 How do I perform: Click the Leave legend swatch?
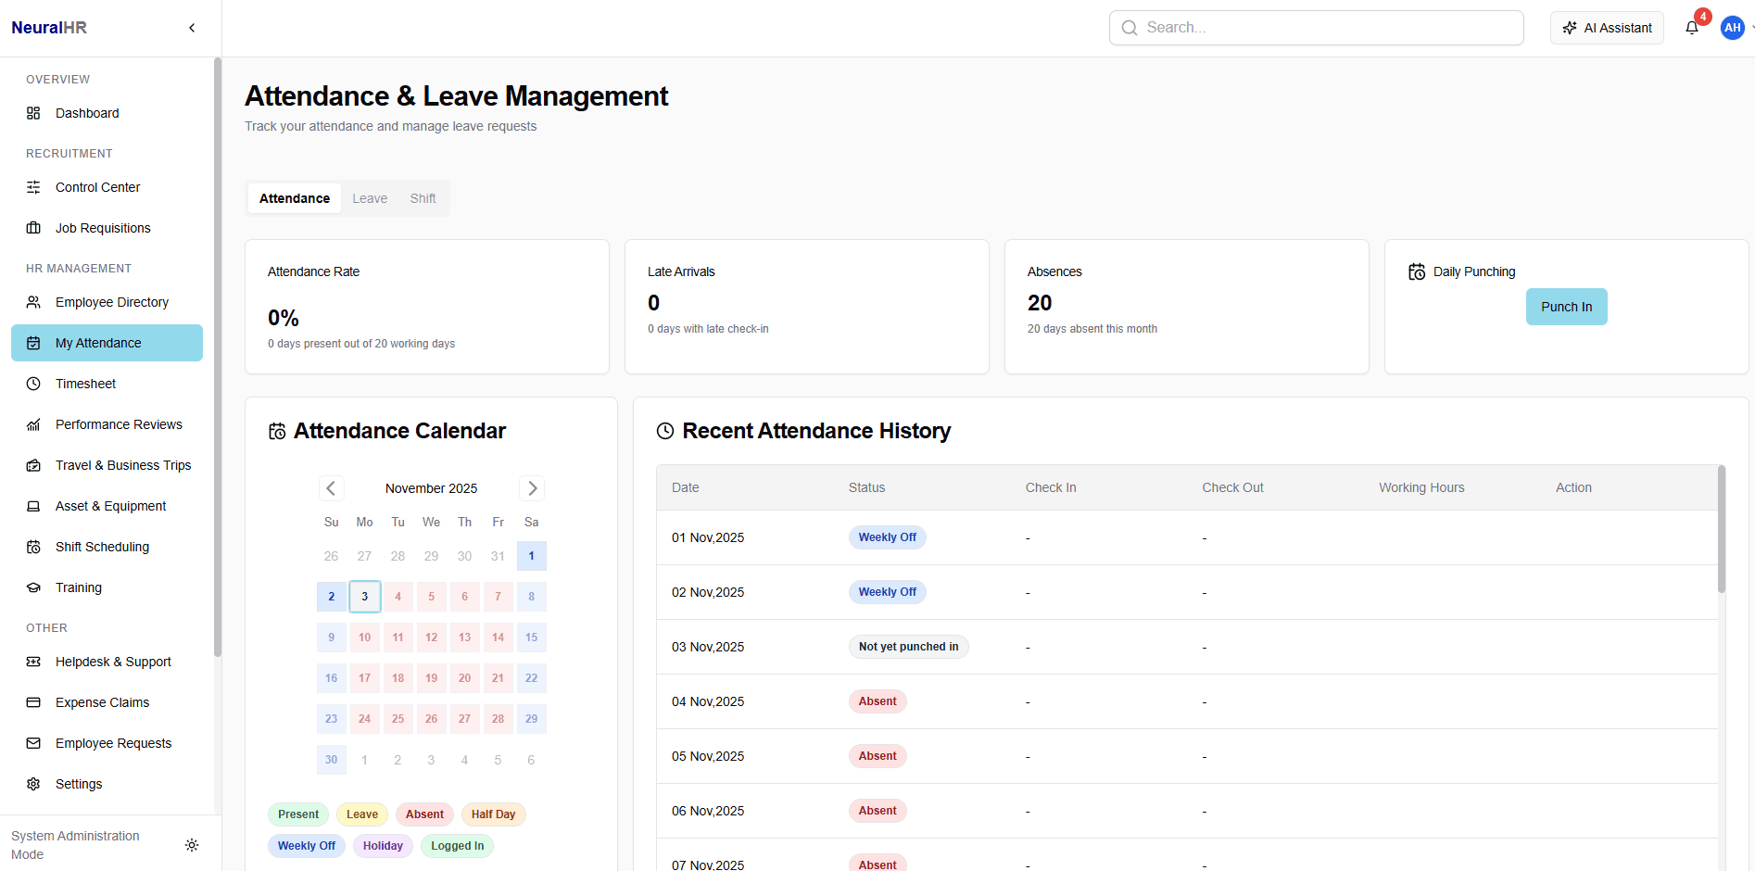click(x=362, y=814)
